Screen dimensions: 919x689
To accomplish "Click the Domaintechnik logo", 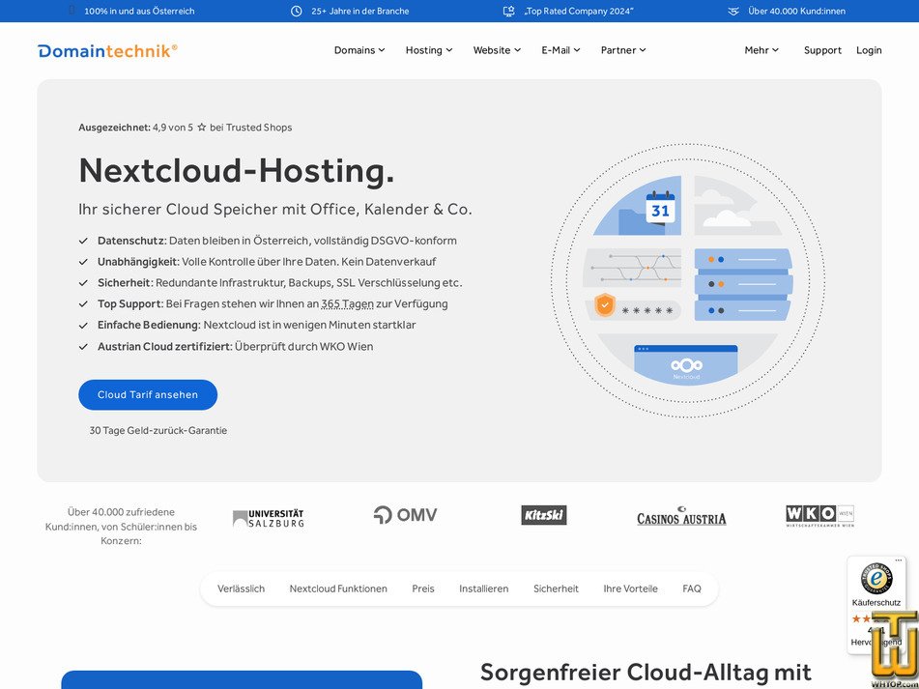I will 107,50.
